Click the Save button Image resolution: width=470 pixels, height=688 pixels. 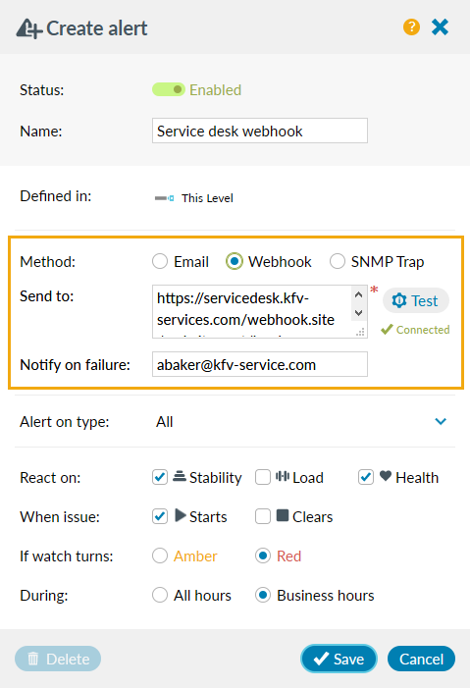(x=339, y=659)
